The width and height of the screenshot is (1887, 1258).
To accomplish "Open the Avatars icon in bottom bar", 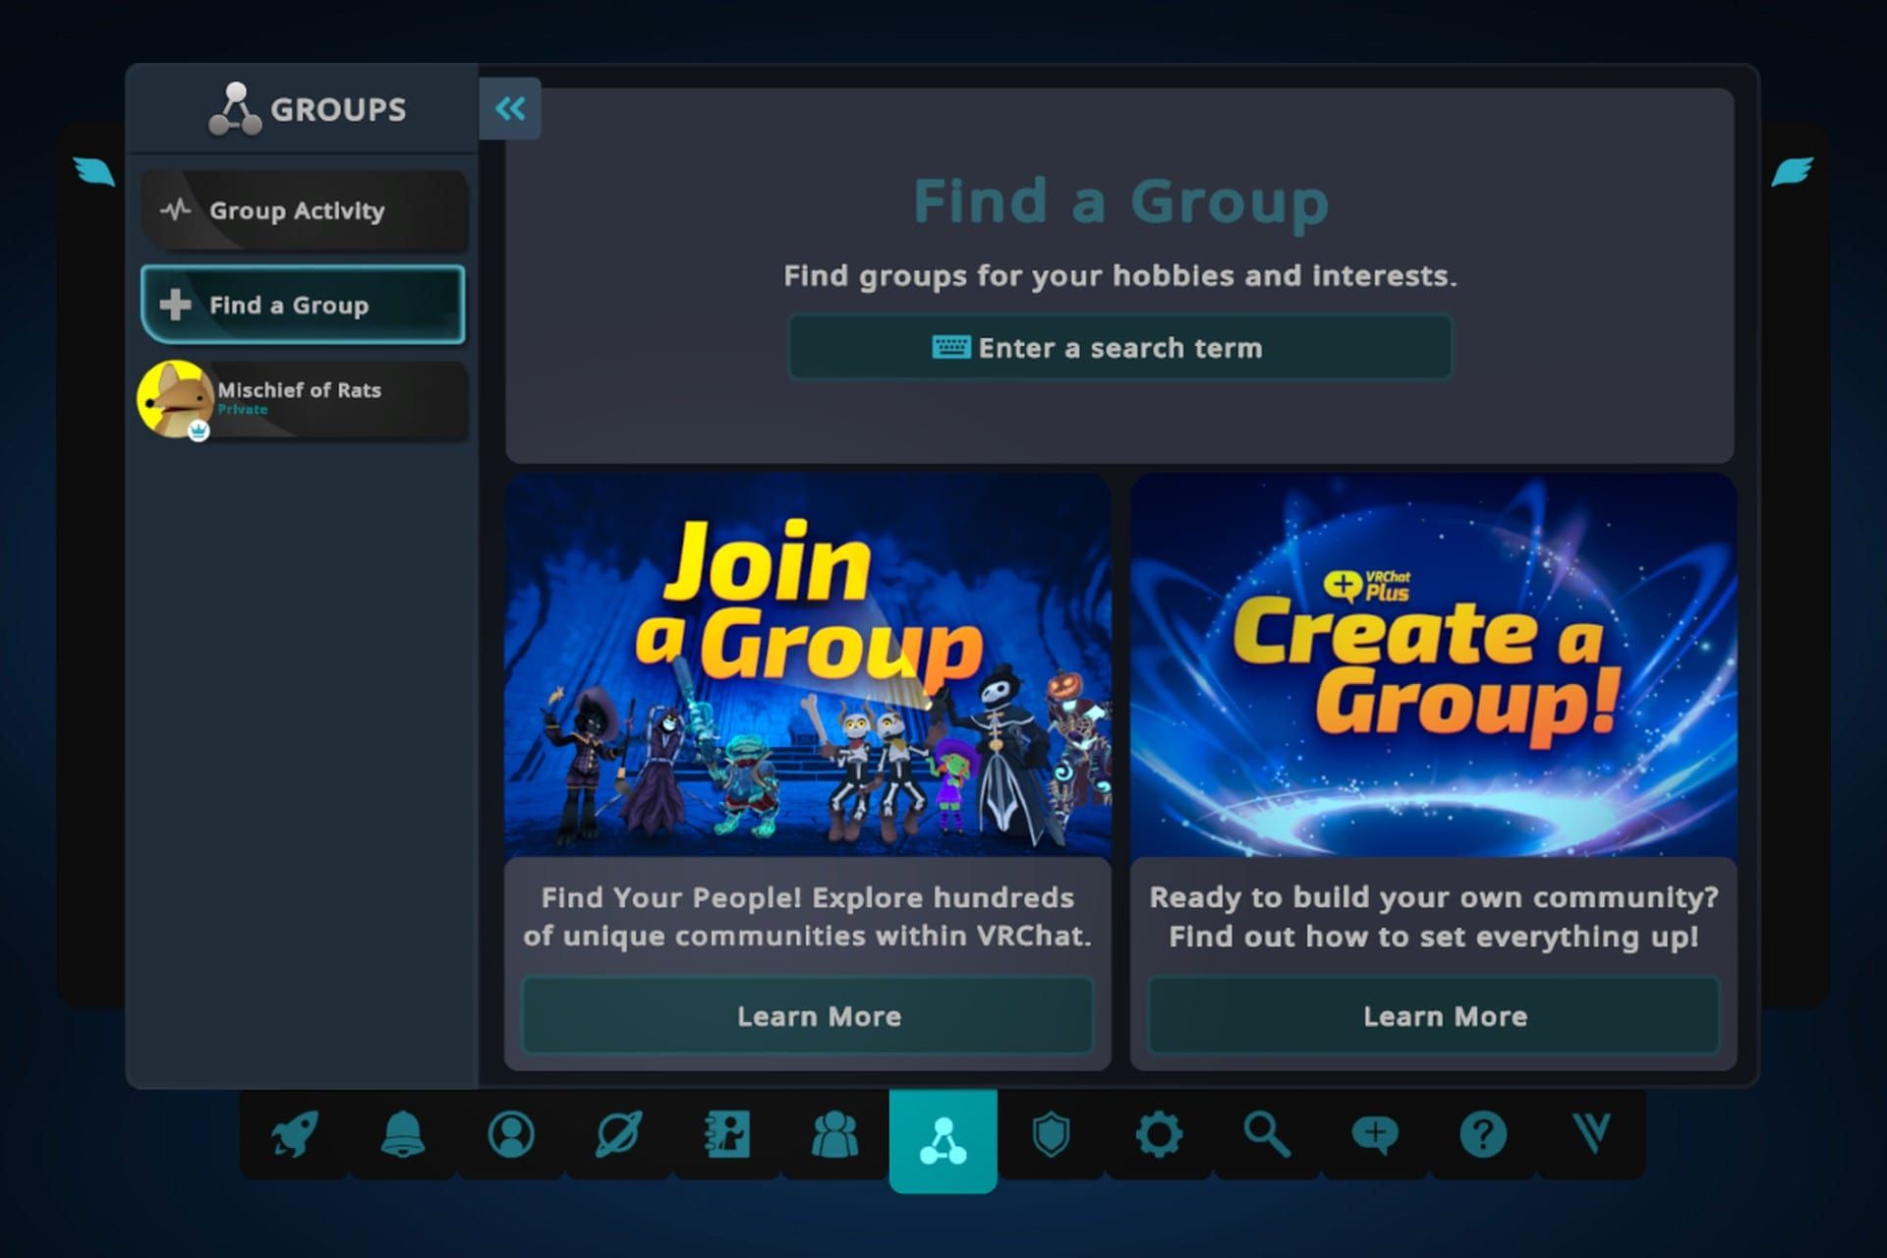I will pos(727,1134).
